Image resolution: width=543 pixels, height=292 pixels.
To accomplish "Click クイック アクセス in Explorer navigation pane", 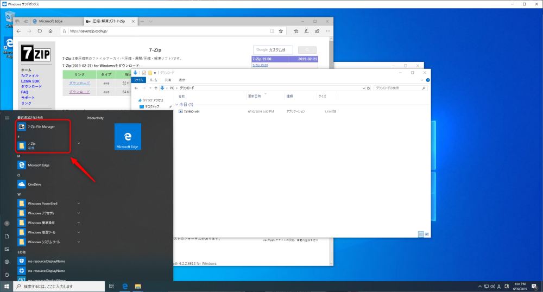I will pos(153,100).
